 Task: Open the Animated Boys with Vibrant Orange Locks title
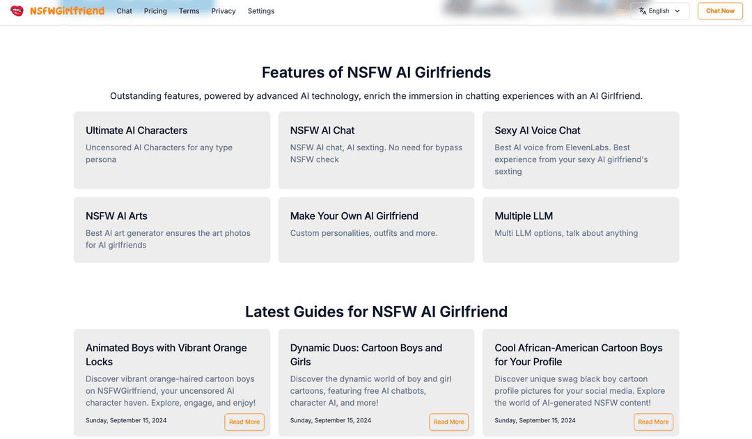[x=166, y=355]
